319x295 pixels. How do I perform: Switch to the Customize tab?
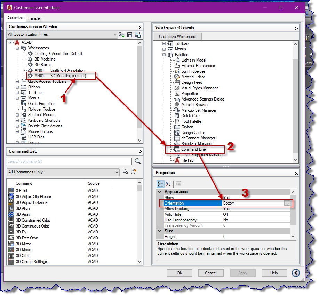coord(15,18)
